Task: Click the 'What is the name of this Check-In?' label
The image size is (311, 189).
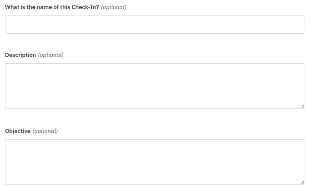Action: [52, 7]
